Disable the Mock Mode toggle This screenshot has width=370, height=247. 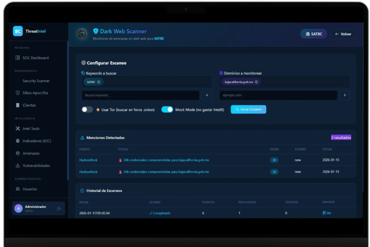[x=167, y=110]
